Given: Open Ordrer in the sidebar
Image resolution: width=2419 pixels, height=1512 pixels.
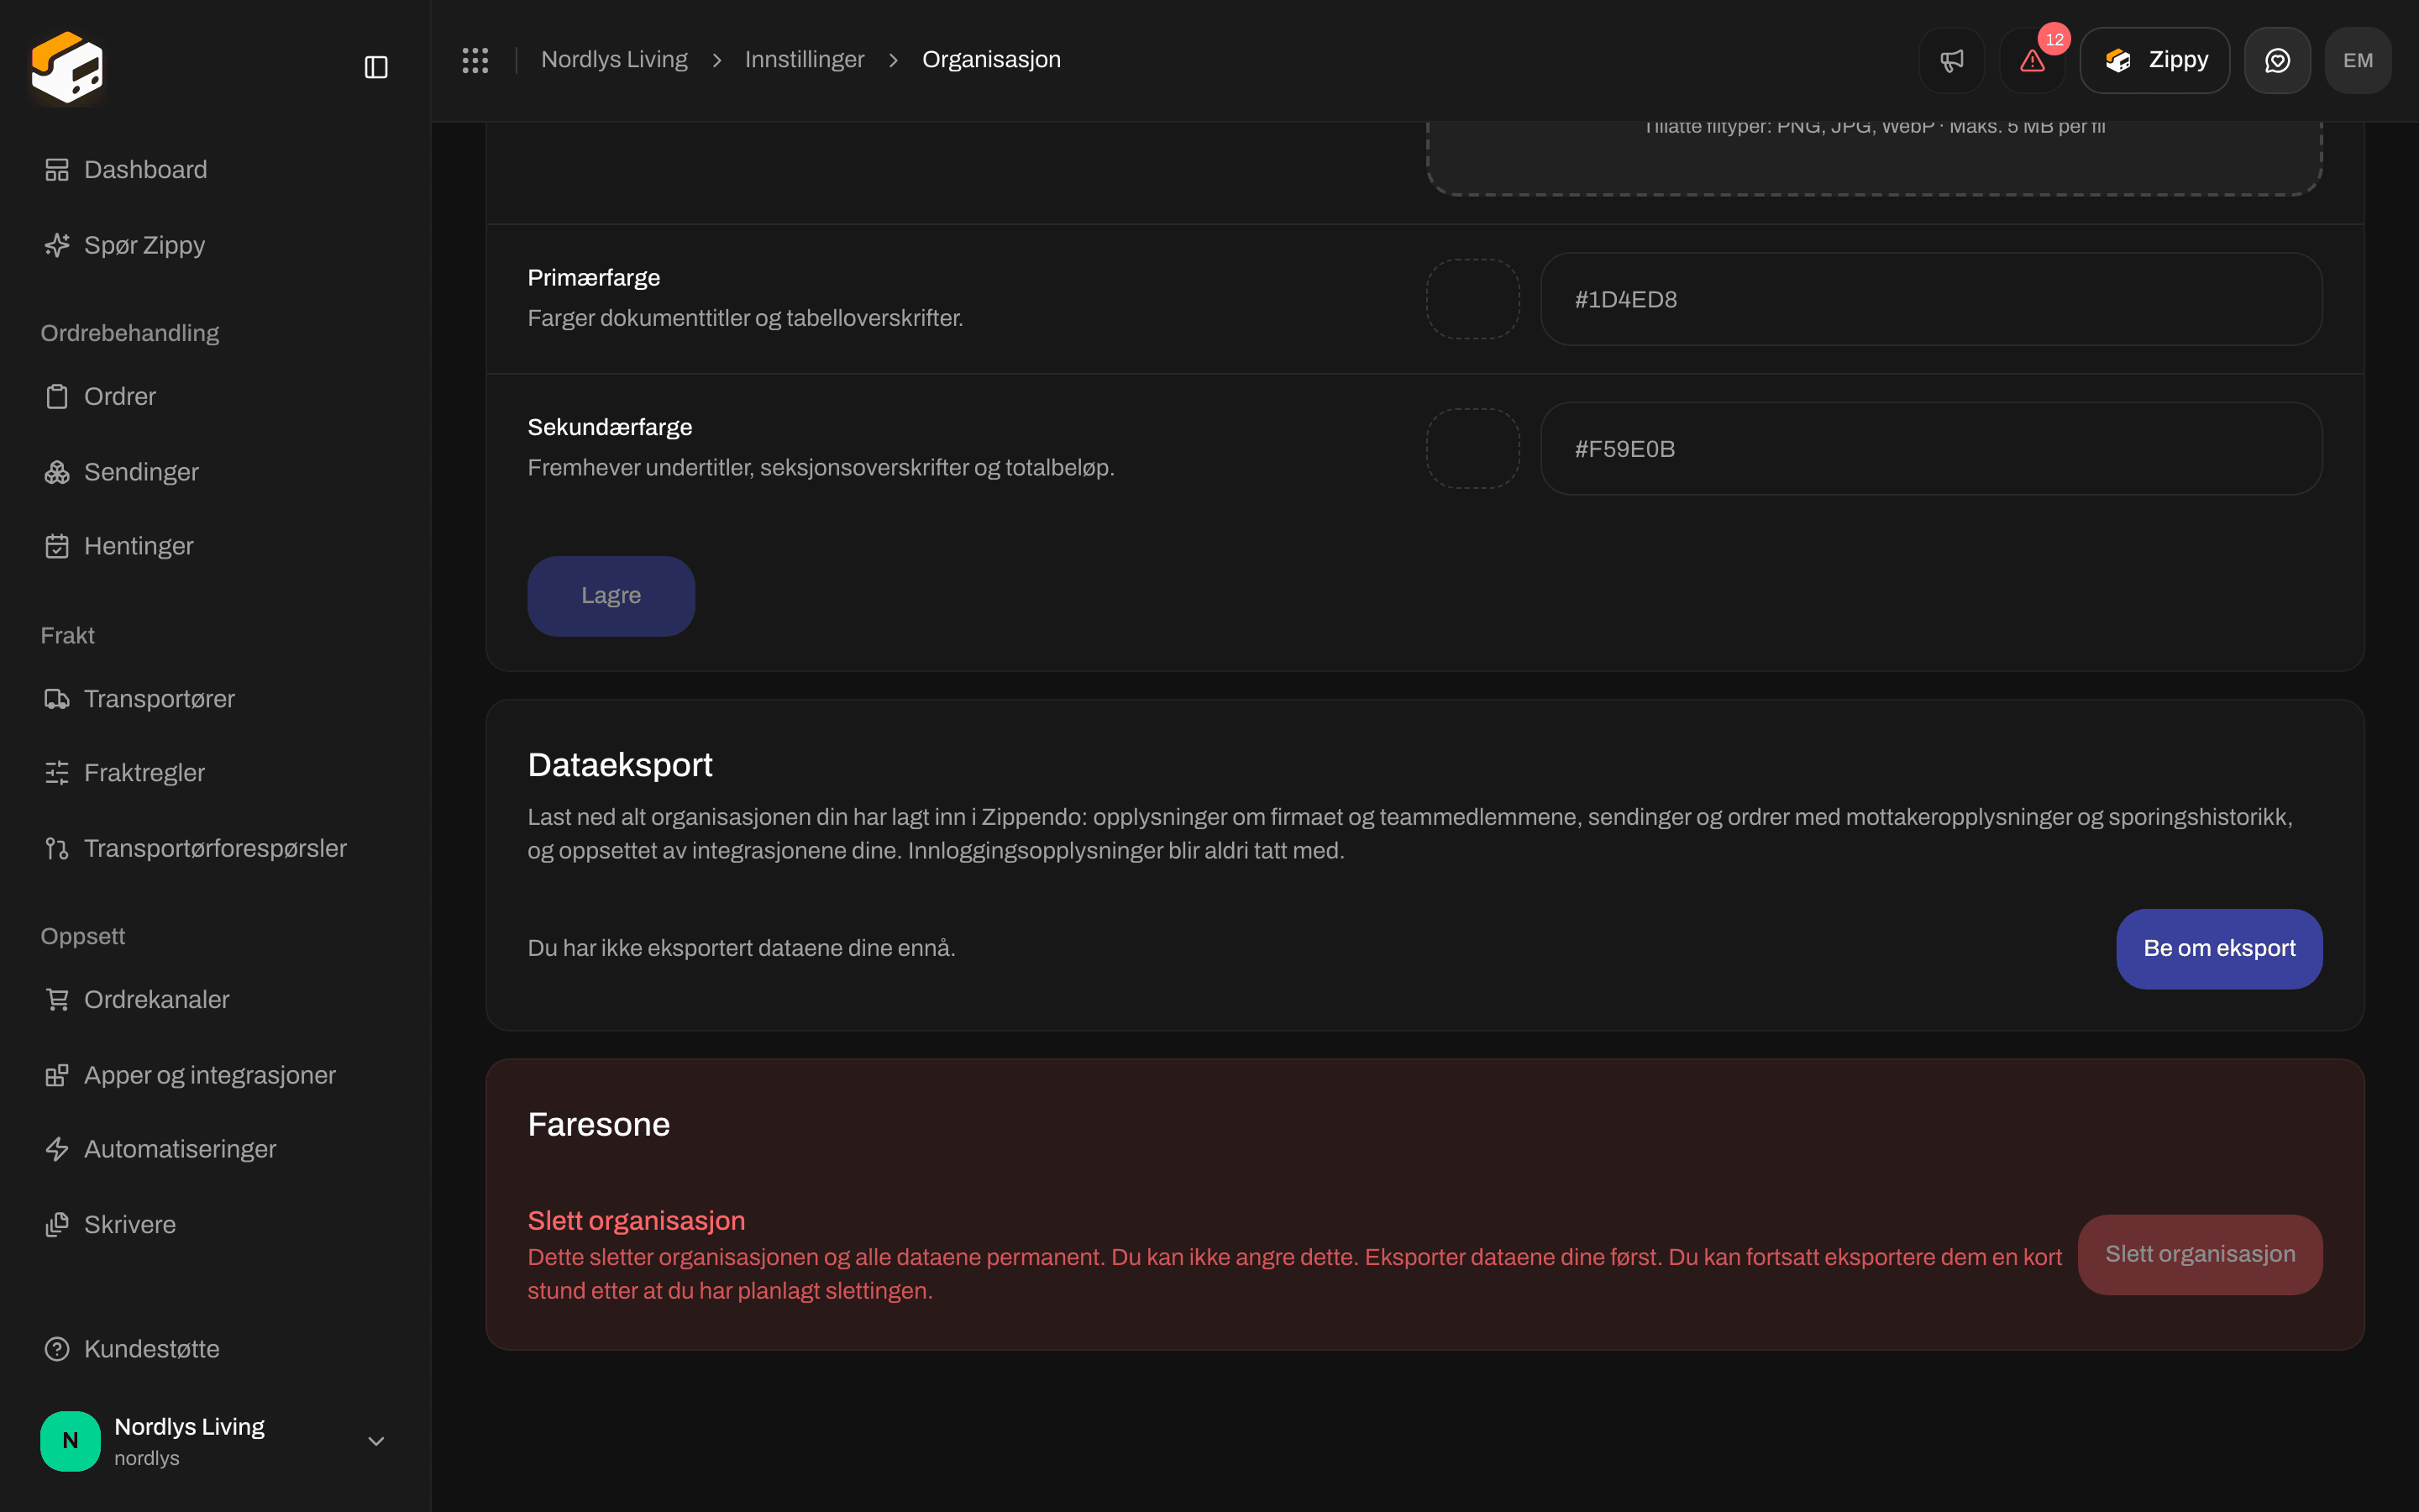Looking at the screenshot, I should pyautogui.click(x=215, y=397).
